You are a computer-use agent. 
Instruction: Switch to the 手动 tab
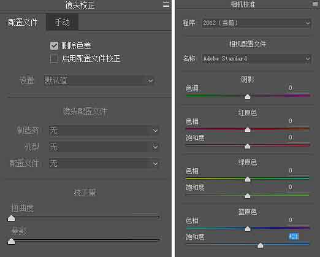[x=63, y=22]
